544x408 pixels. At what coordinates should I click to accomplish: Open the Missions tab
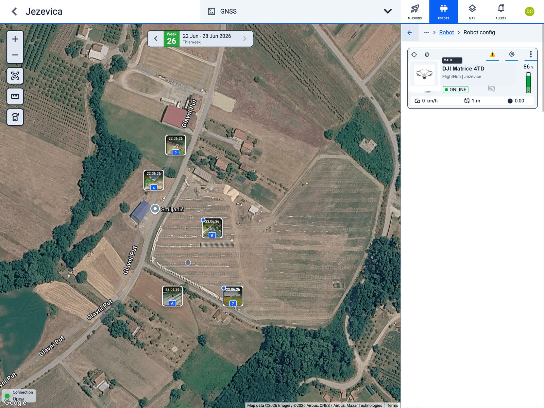pos(415,12)
